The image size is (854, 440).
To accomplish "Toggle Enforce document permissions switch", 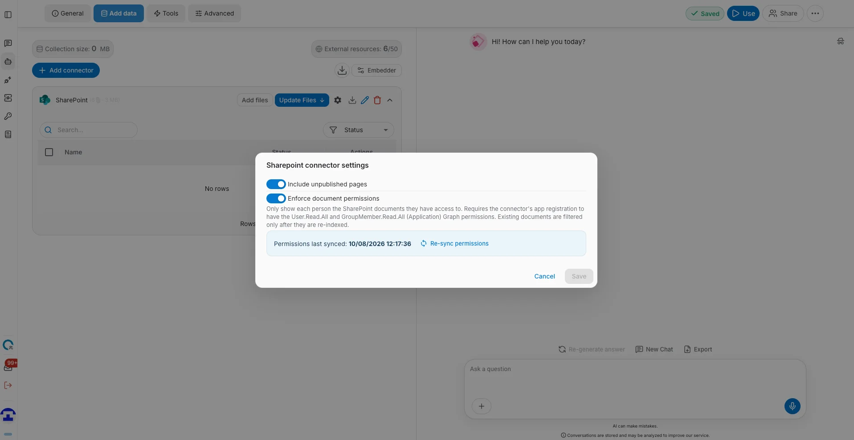I will point(276,198).
